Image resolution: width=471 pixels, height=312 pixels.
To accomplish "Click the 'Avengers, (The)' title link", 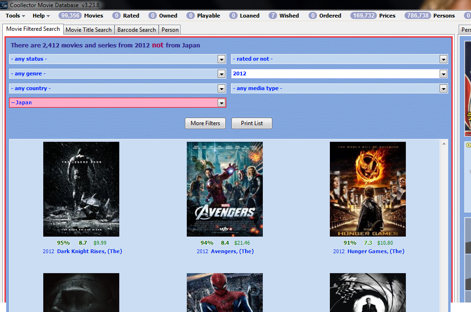I will point(232,251).
